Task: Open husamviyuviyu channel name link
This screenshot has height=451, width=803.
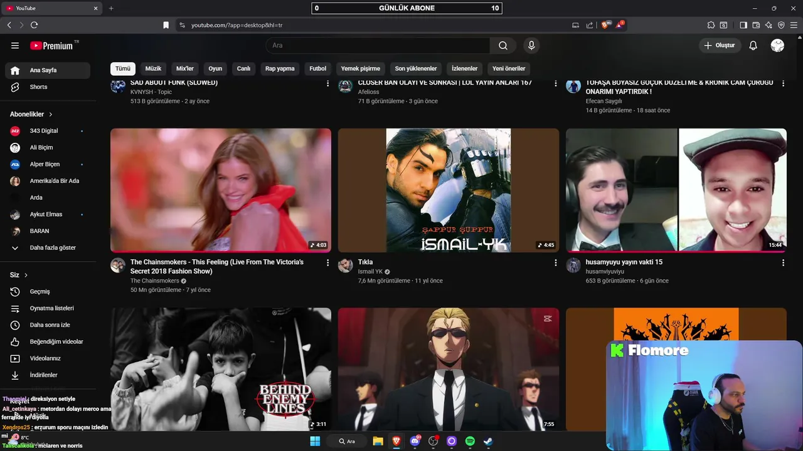Action: pyautogui.click(x=605, y=272)
